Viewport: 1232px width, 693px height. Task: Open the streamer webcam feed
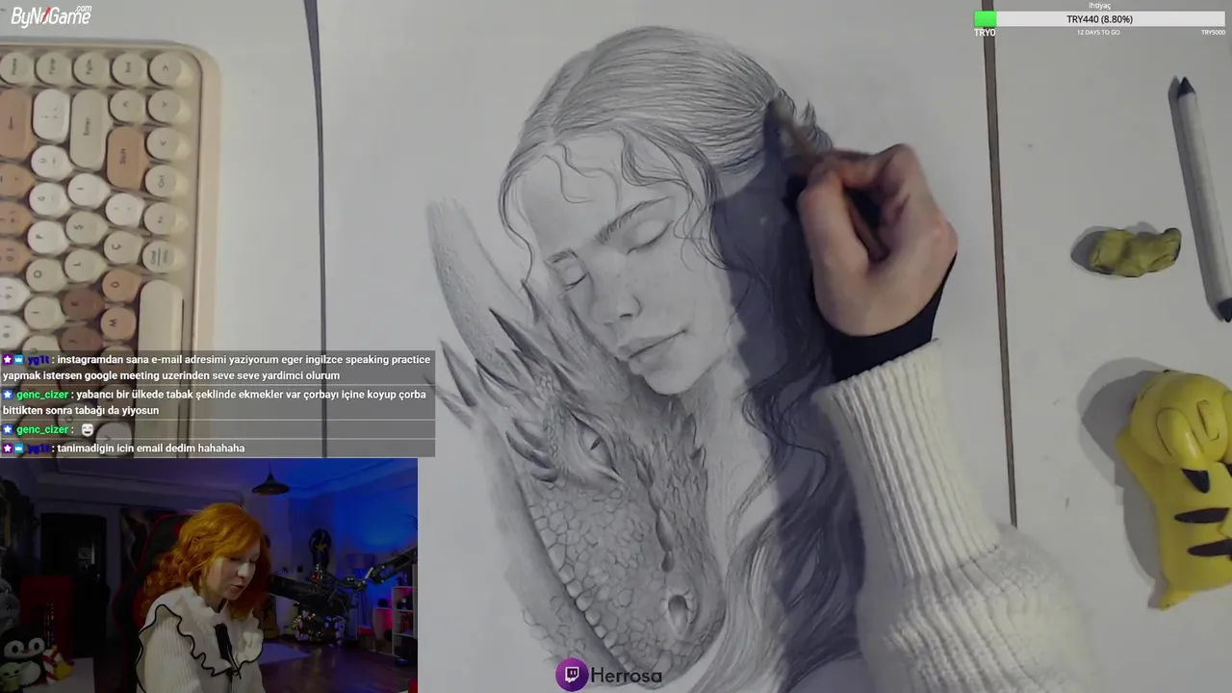[209, 576]
